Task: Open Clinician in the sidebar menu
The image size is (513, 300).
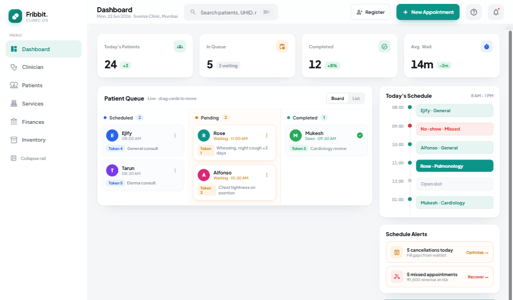Action: point(43,67)
